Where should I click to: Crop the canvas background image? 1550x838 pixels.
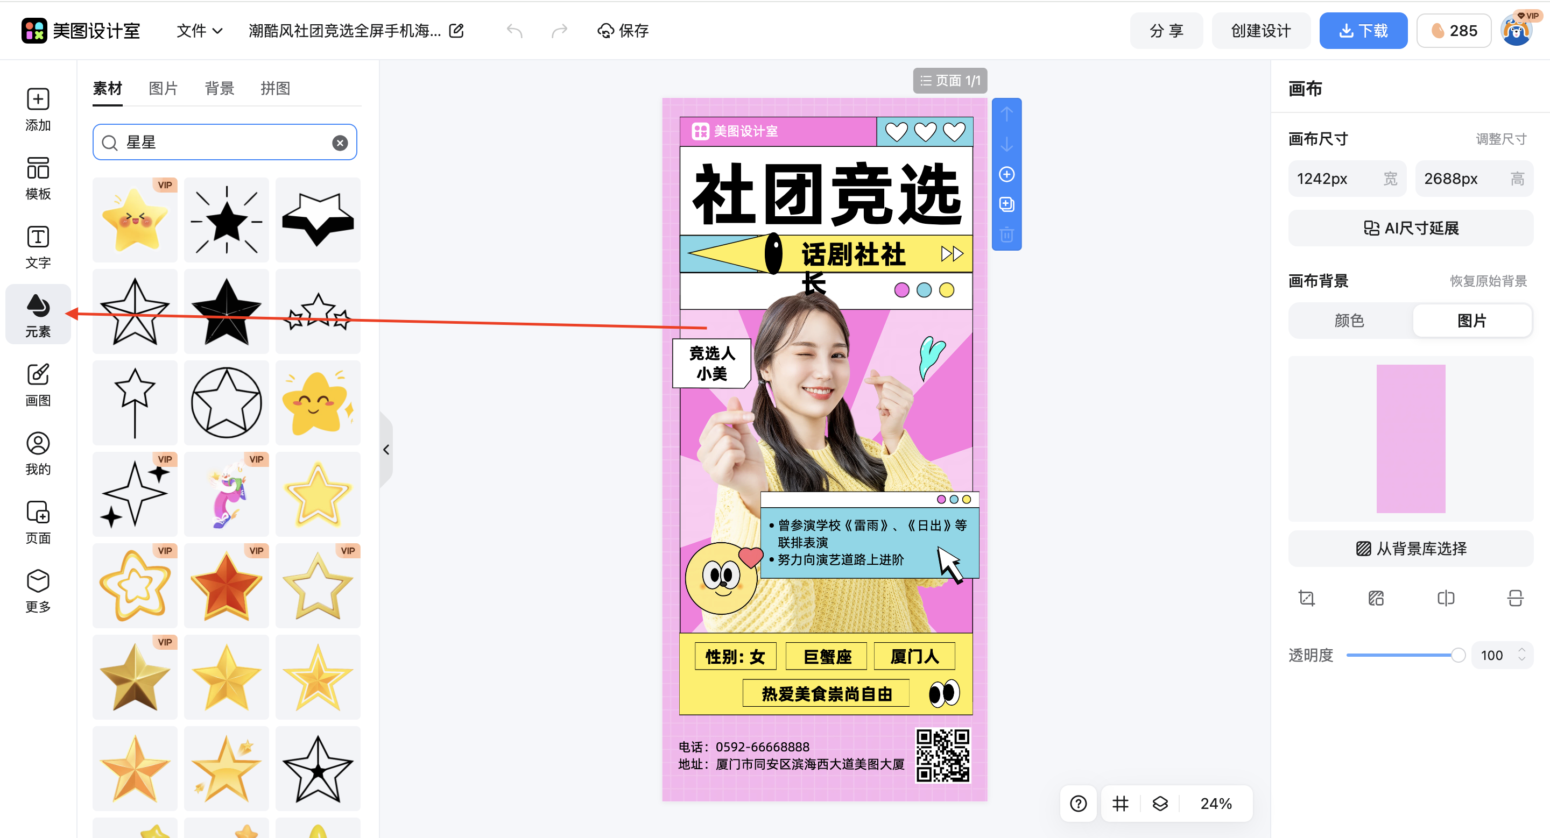(x=1306, y=598)
